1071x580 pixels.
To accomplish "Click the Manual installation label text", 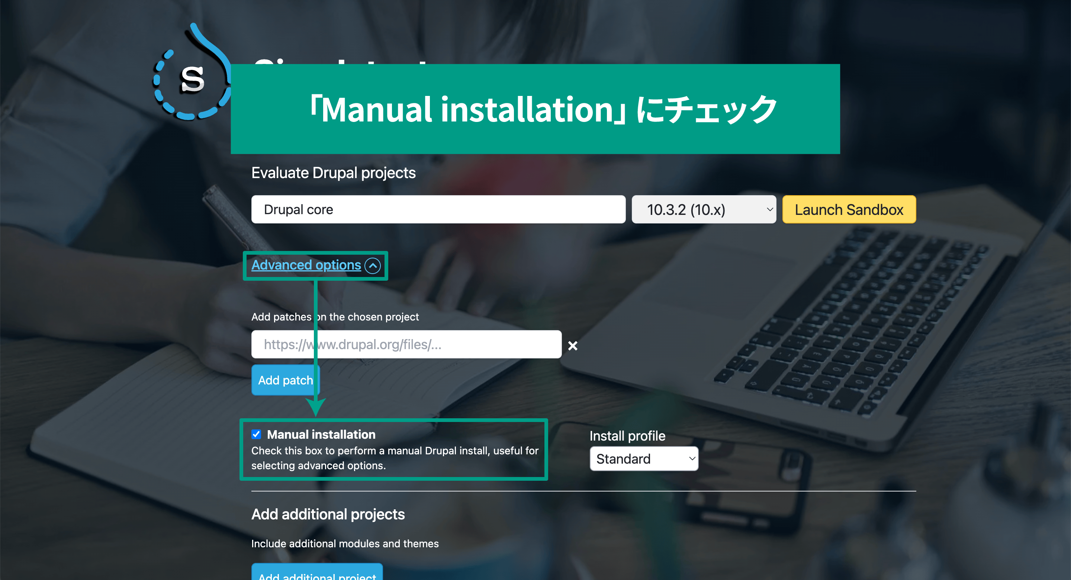I will point(321,435).
